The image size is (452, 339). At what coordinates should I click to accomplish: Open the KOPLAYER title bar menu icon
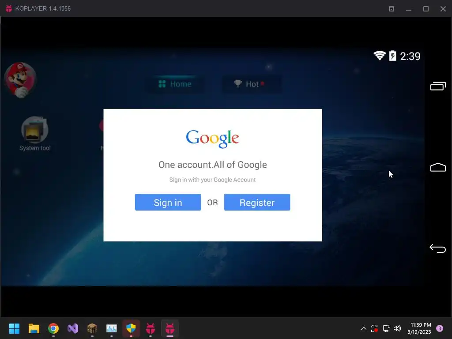click(392, 9)
